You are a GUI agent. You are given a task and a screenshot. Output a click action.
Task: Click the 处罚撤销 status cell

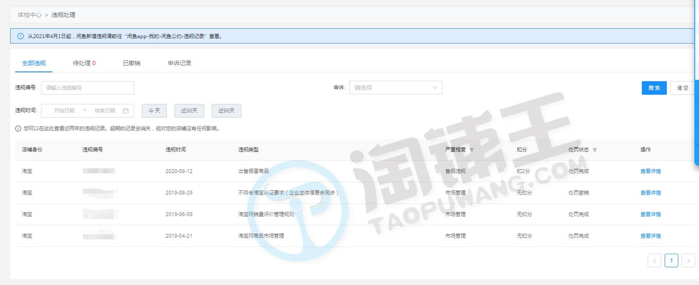tap(579, 193)
